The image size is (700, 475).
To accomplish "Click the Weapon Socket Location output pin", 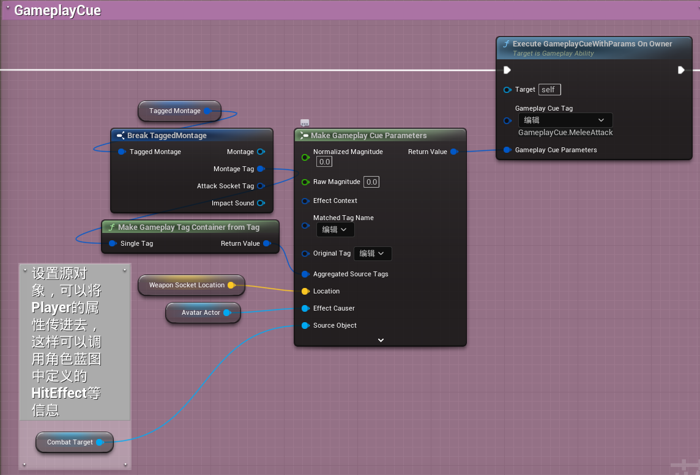I will tap(231, 285).
